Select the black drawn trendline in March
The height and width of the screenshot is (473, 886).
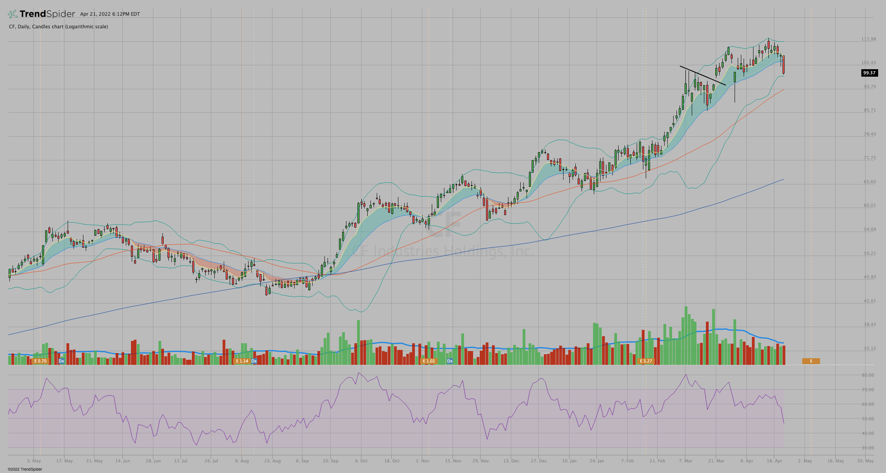[x=702, y=75]
